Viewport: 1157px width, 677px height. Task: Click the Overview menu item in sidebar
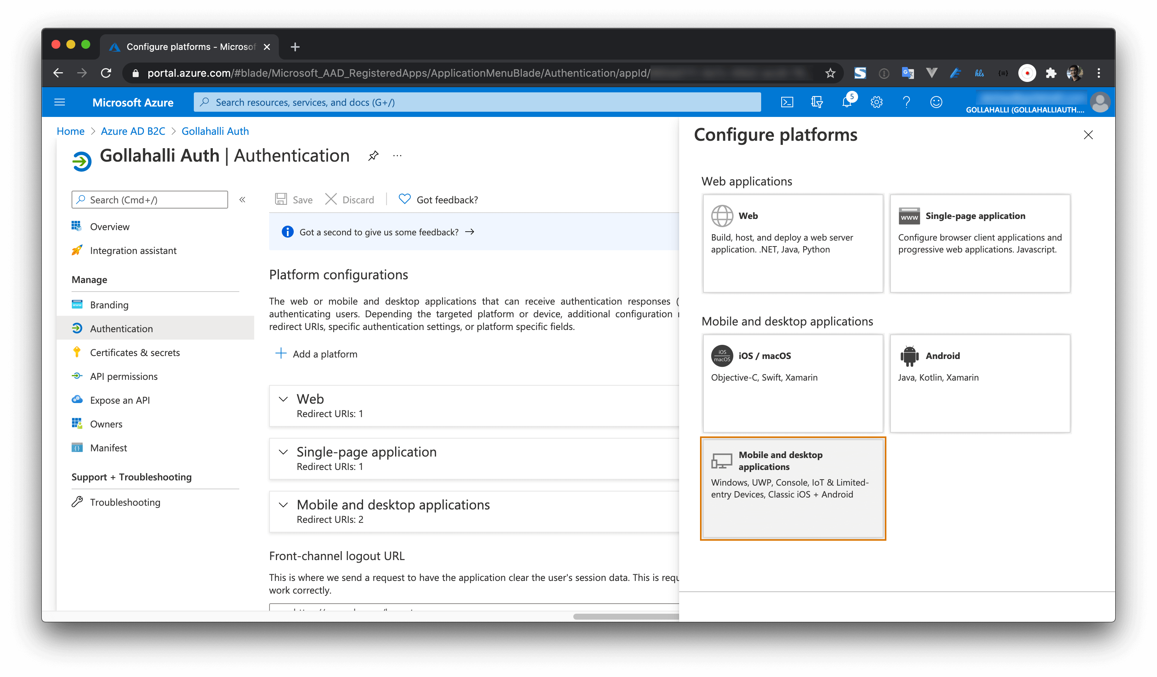coord(110,226)
